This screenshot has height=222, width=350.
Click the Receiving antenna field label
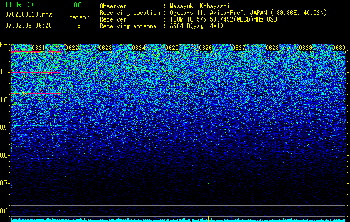coord(128,26)
